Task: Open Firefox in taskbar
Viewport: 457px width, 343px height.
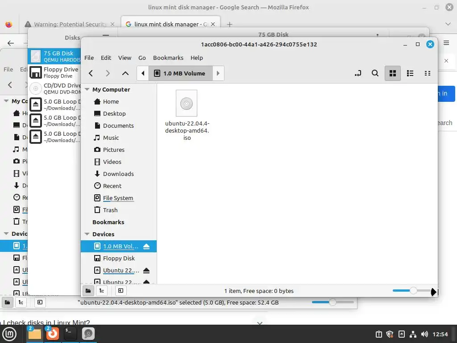Action: [x=53, y=334]
